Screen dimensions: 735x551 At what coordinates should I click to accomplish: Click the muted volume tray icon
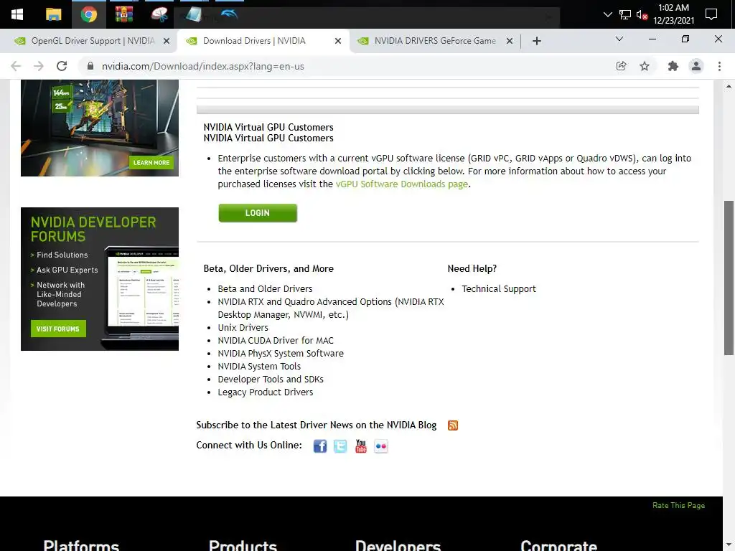642,14
